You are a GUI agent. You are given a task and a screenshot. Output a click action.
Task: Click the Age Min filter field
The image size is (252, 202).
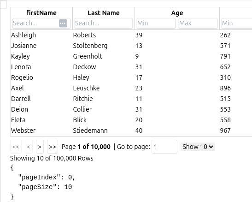pyautogui.click(x=156, y=24)
